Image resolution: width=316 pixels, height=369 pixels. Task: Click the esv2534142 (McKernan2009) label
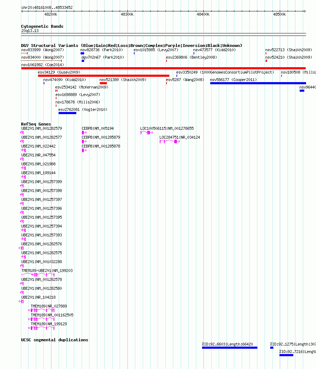coord(82,87)
